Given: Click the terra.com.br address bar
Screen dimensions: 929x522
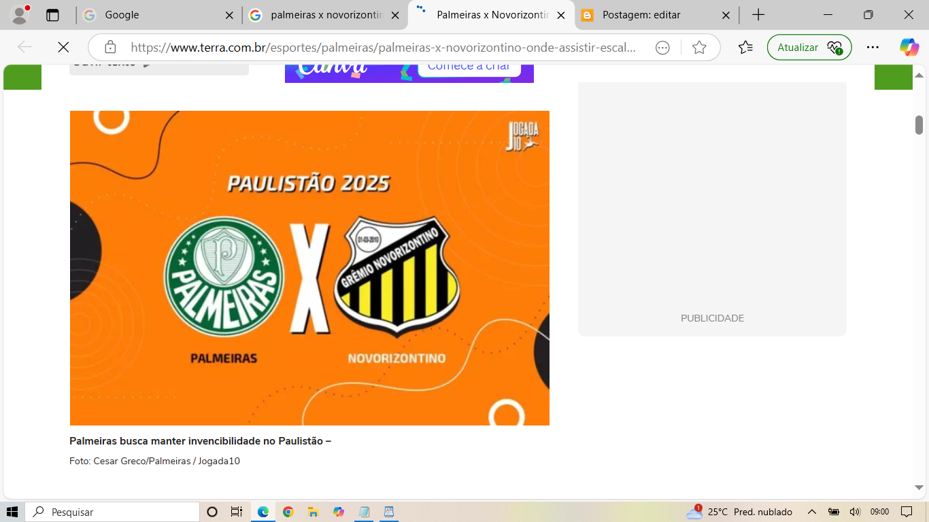Looking at the screenshot, I should point(384,48).
